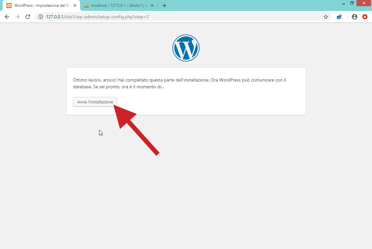Click the red update notification icon
This screenshot has width=372, height=249.
(x=365, y=17)
